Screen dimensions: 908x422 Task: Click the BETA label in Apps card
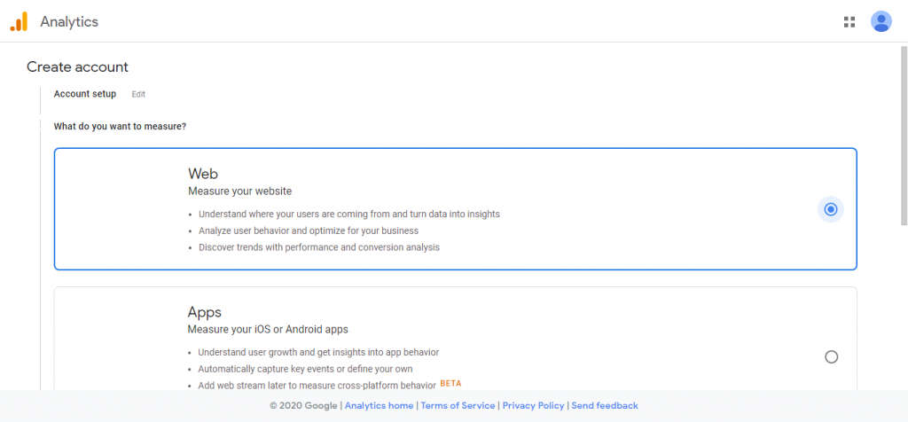coord(450,383)
